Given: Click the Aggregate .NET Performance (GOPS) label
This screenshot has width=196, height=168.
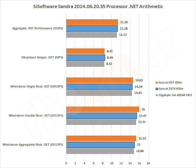Looking at the screenshot, I should [38, 28].
